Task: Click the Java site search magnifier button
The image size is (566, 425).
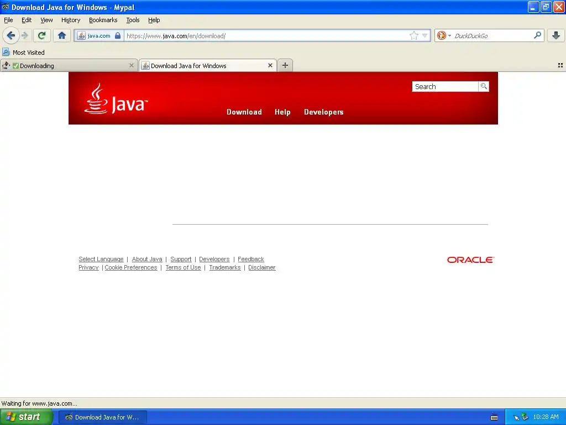Action: [484, 86]
